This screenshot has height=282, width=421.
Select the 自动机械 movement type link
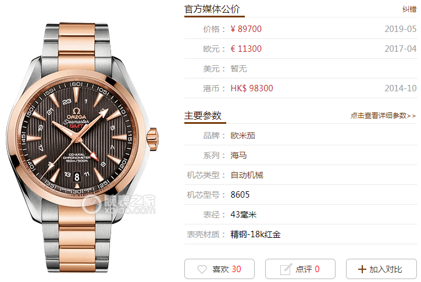pyautogui.click(x=247, y=175)
